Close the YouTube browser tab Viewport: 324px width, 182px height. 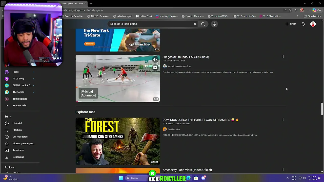pyautogui.click(x=85, y=4)
